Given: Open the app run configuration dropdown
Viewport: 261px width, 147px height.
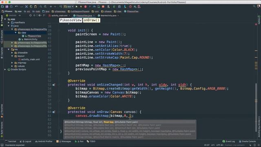Looking at the screenshot, I should click(x=69, y=7).
